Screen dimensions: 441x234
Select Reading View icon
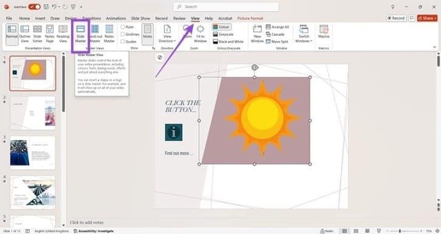[63, 33]
